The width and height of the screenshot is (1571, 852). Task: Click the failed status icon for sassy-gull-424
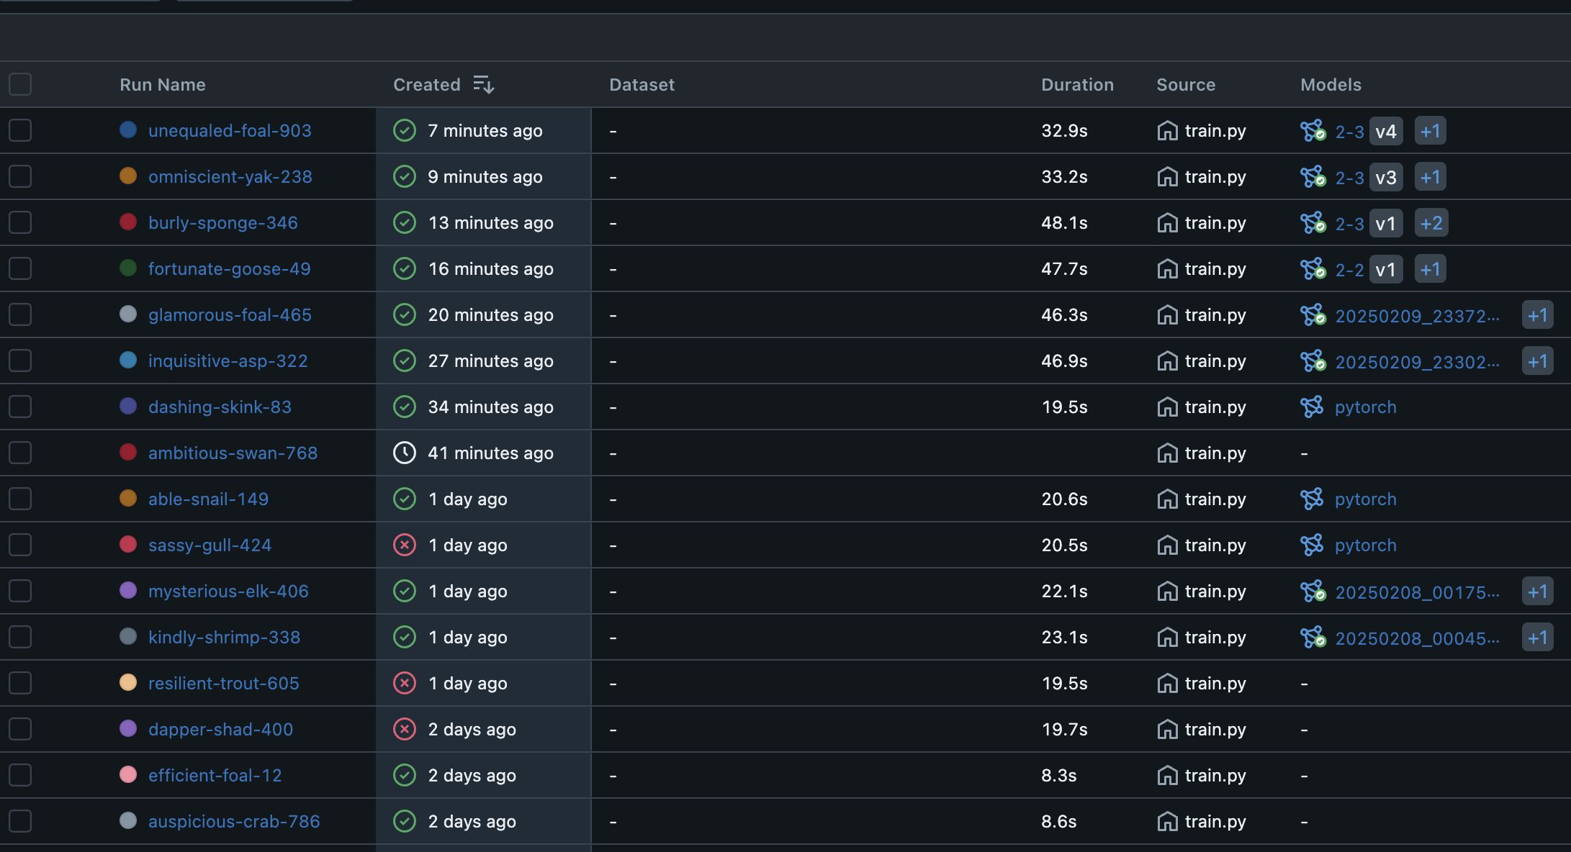(405, 545)
